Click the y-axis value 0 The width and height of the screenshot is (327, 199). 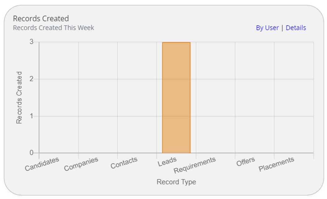32,153
